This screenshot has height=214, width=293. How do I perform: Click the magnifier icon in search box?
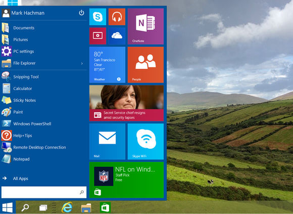point(82,192)
